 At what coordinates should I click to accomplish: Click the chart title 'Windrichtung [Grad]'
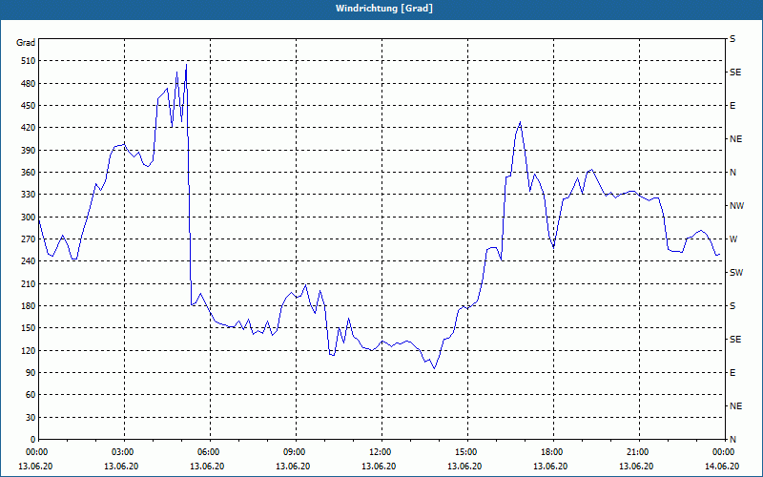[x=384, y=9]
